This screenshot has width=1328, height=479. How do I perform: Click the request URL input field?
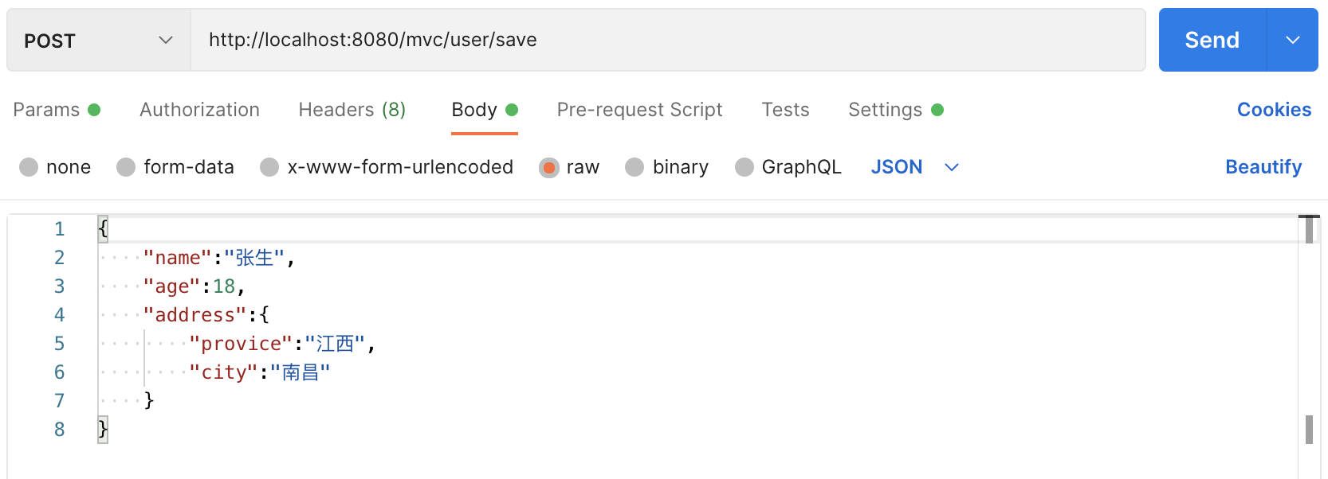click(668, 40)
